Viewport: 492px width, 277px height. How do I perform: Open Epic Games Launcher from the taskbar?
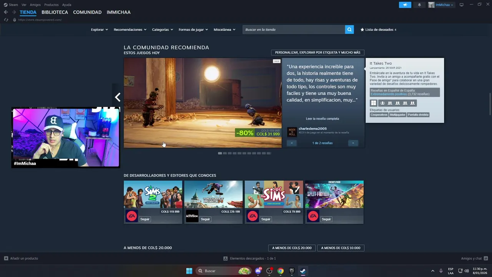point(292,271)
